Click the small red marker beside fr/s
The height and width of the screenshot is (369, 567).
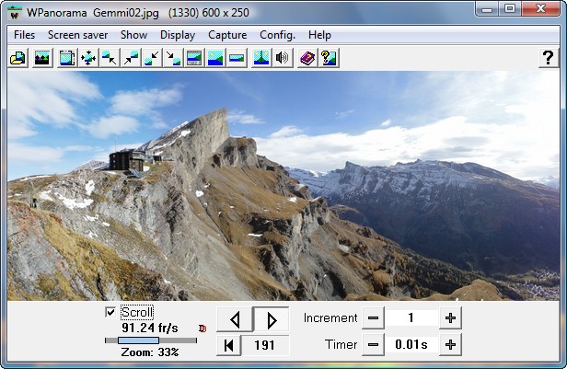[202, 329]
